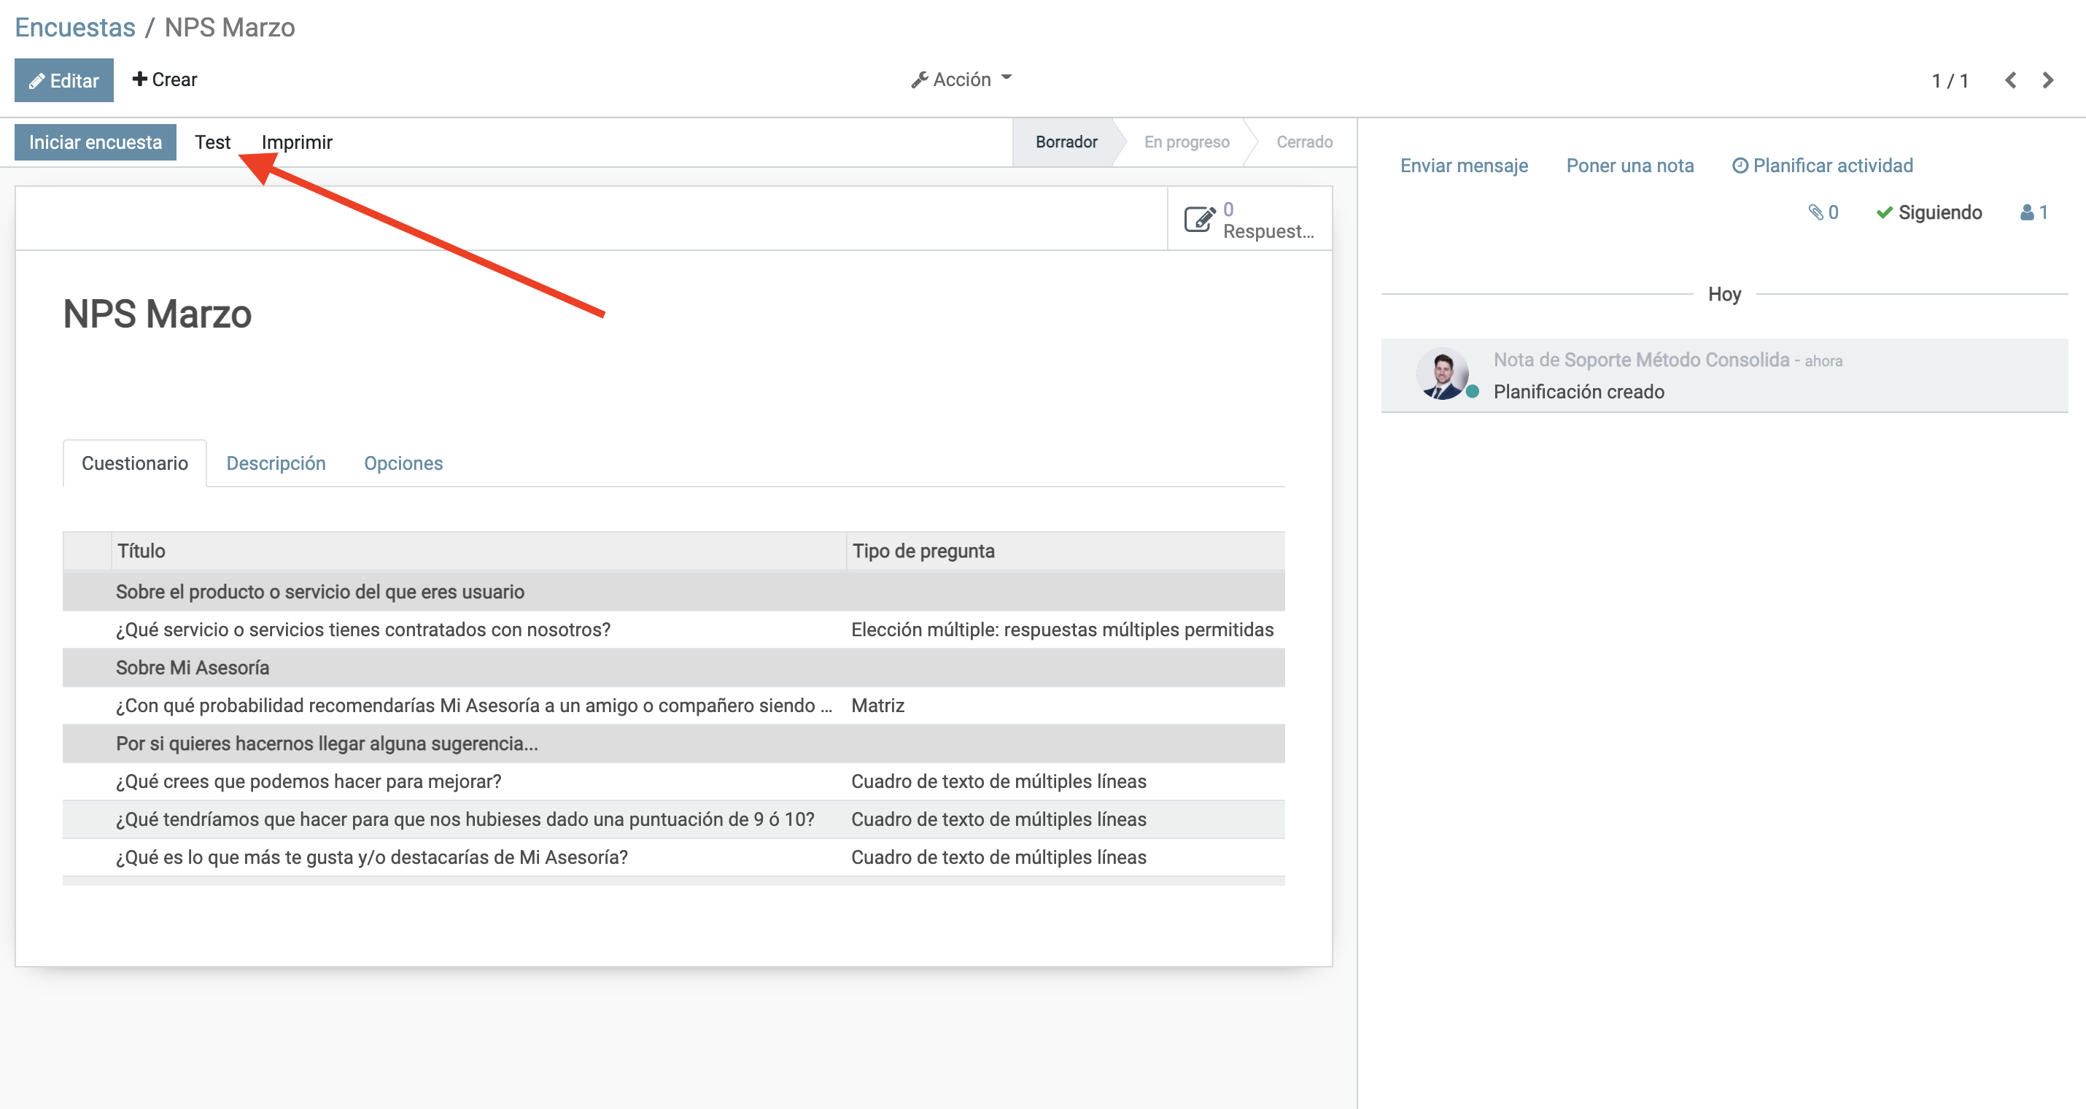Open the 'Sobre Mi Asesoría' section row
The width and height of the screenshot is (2086, 1109).
(674, 668)
